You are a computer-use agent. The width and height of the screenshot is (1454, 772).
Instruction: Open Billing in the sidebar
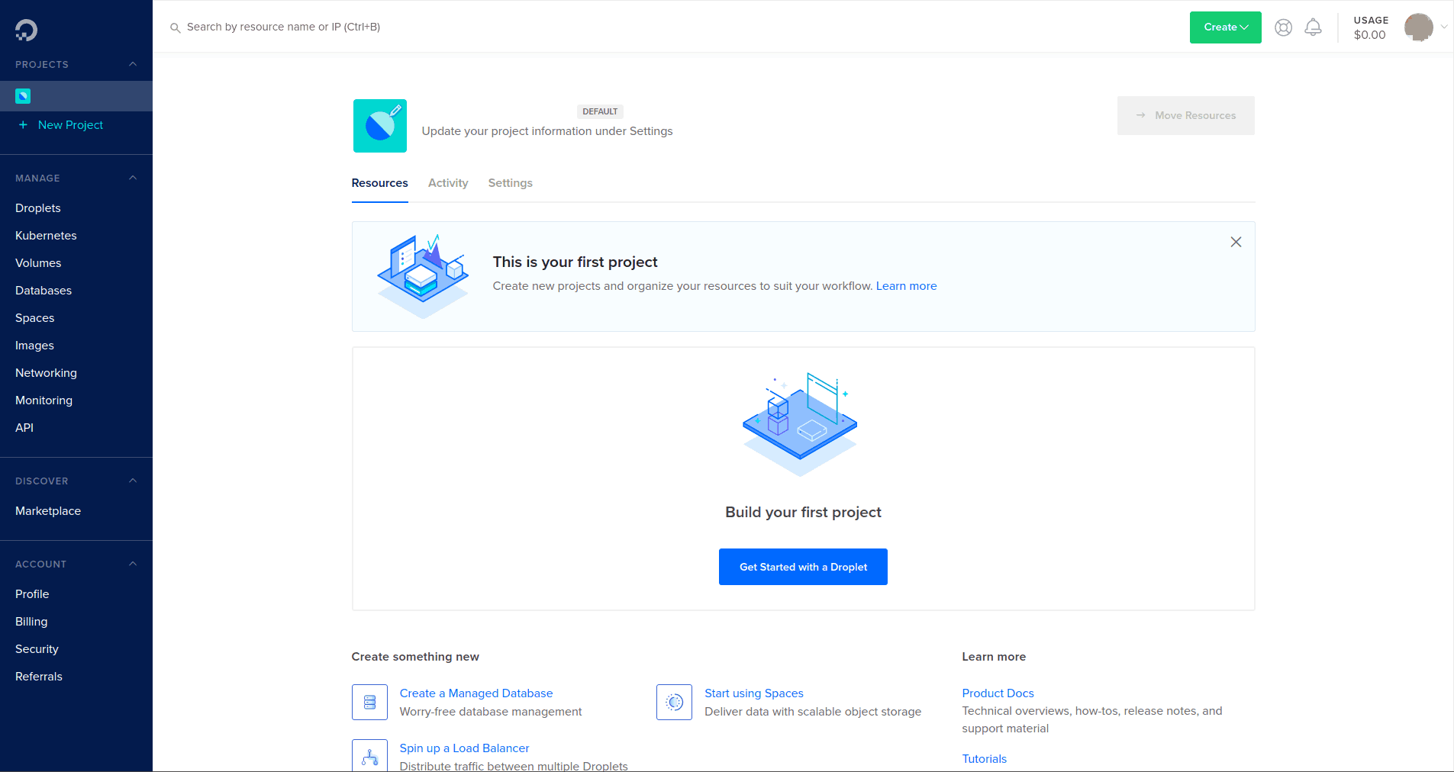click(x=31, y=622)
